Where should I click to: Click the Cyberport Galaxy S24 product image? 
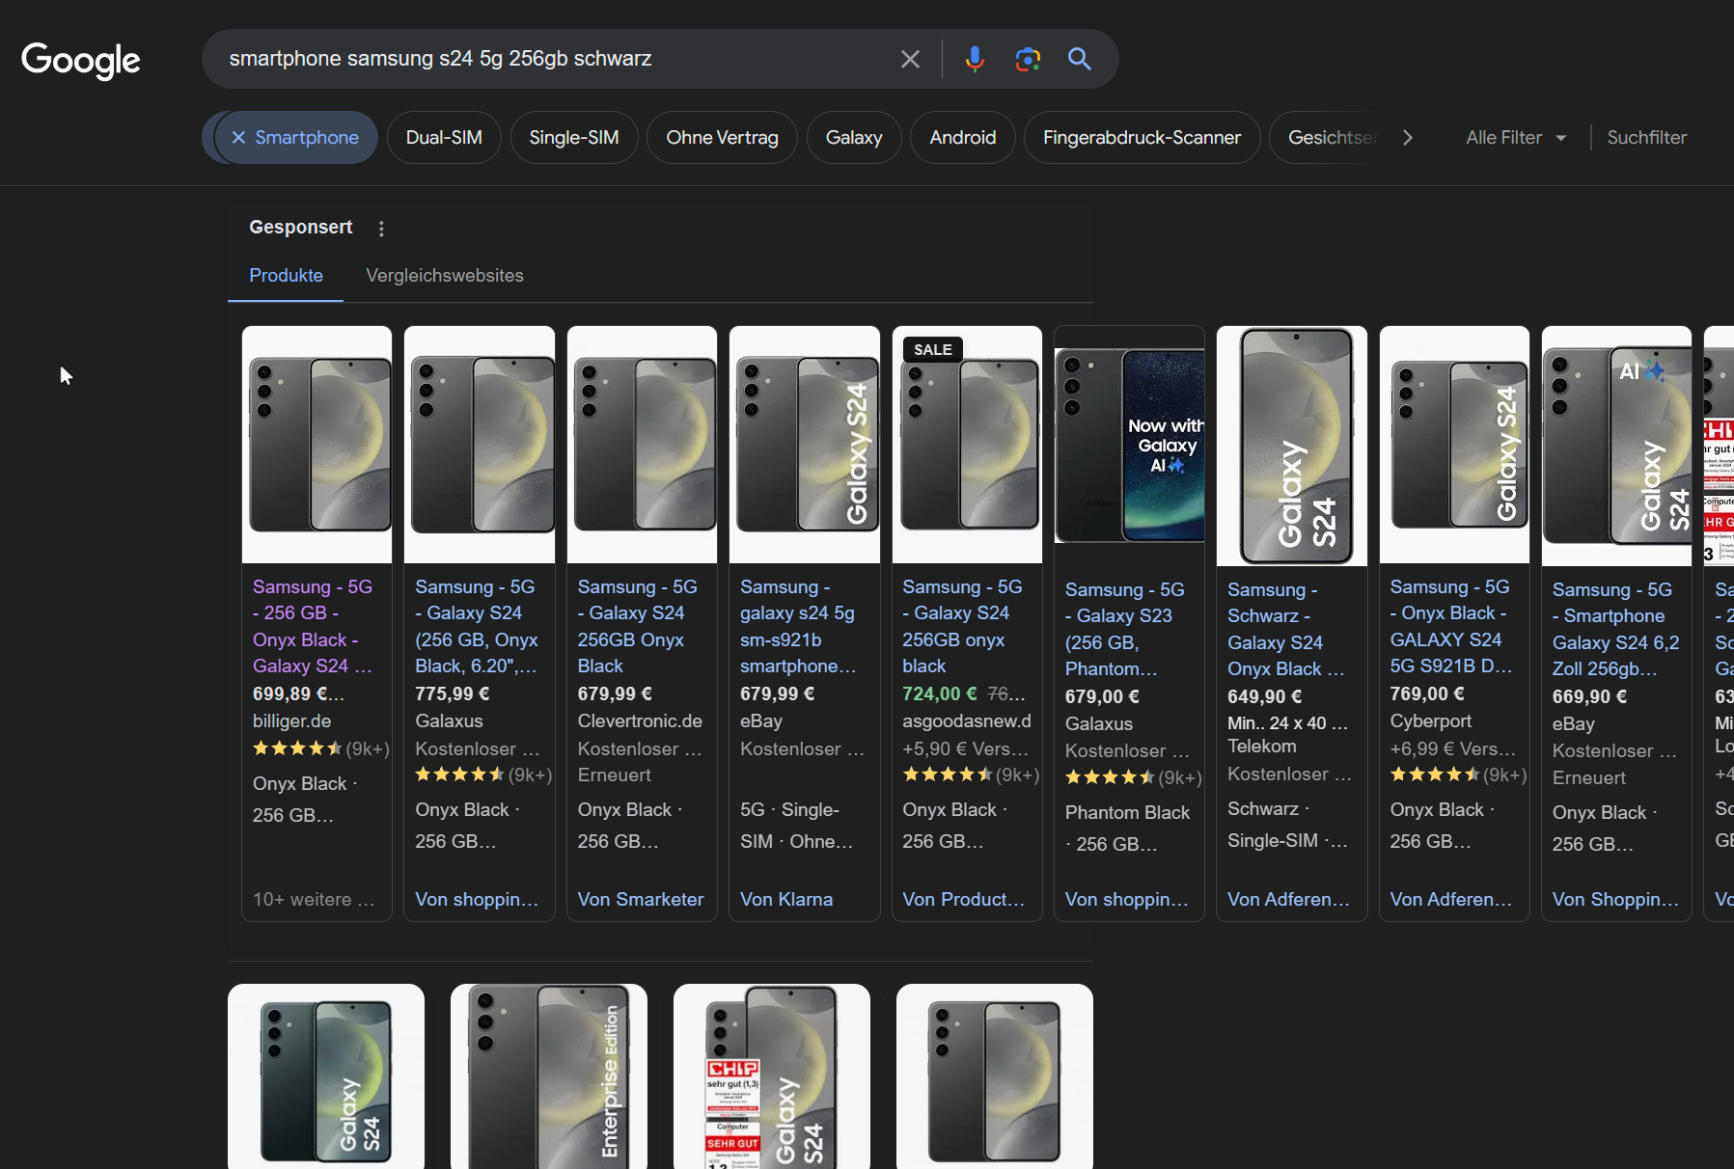tap(1454, 445)
